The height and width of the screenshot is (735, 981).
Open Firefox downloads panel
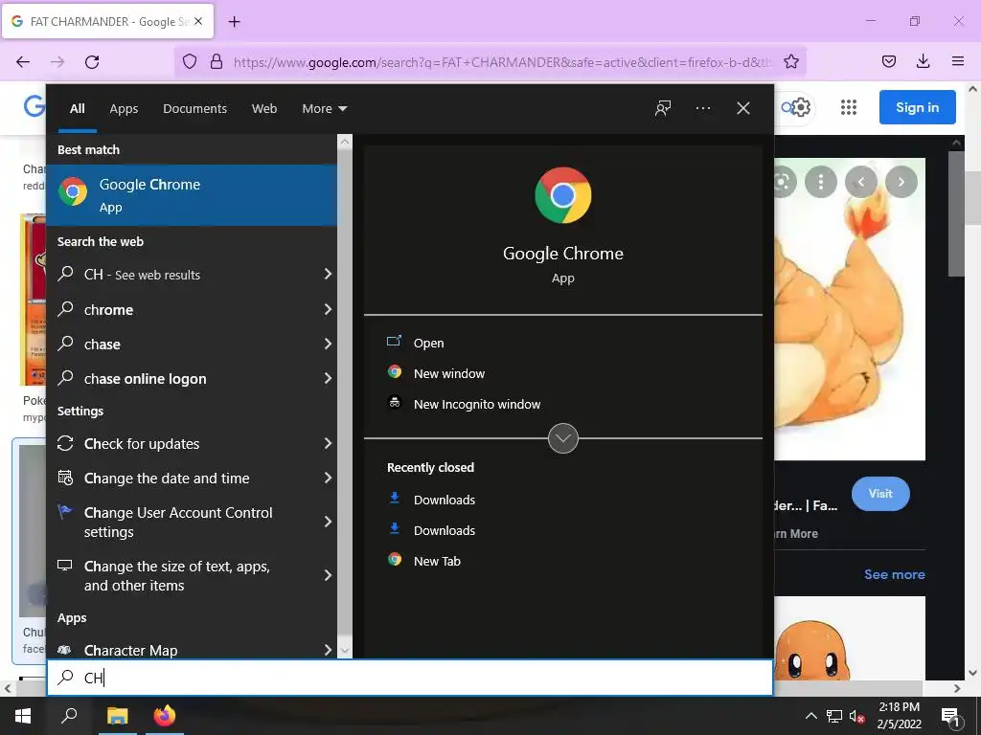point(923,62)
